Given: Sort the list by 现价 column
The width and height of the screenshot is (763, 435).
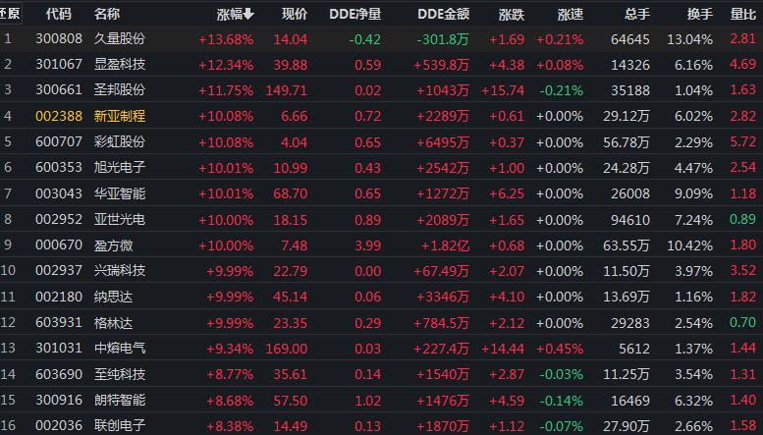Looking at the screenshot, I should pos(294,15).
